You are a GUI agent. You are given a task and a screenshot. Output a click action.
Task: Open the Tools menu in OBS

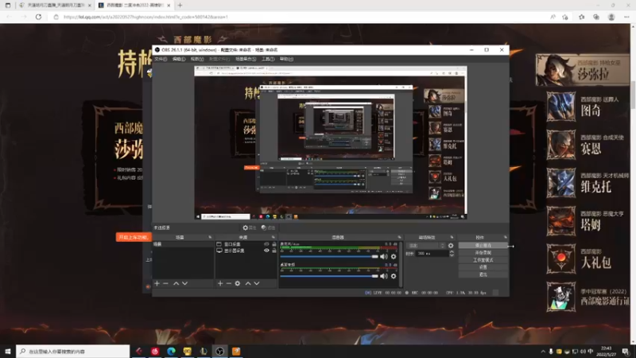268,59
